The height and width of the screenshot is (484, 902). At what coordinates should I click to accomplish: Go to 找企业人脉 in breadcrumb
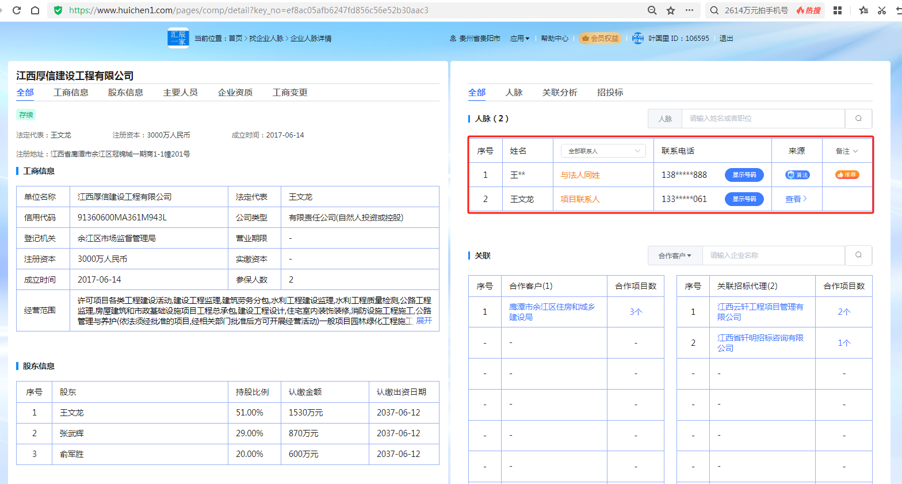[x=266, y=39]
